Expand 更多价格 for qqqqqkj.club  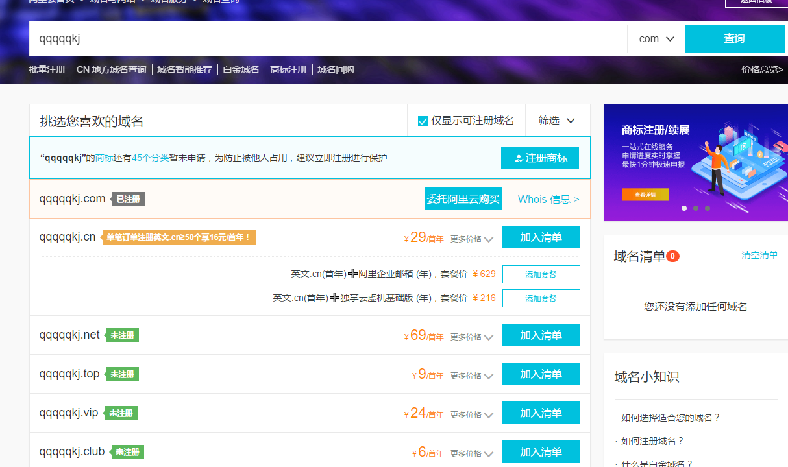472,454
